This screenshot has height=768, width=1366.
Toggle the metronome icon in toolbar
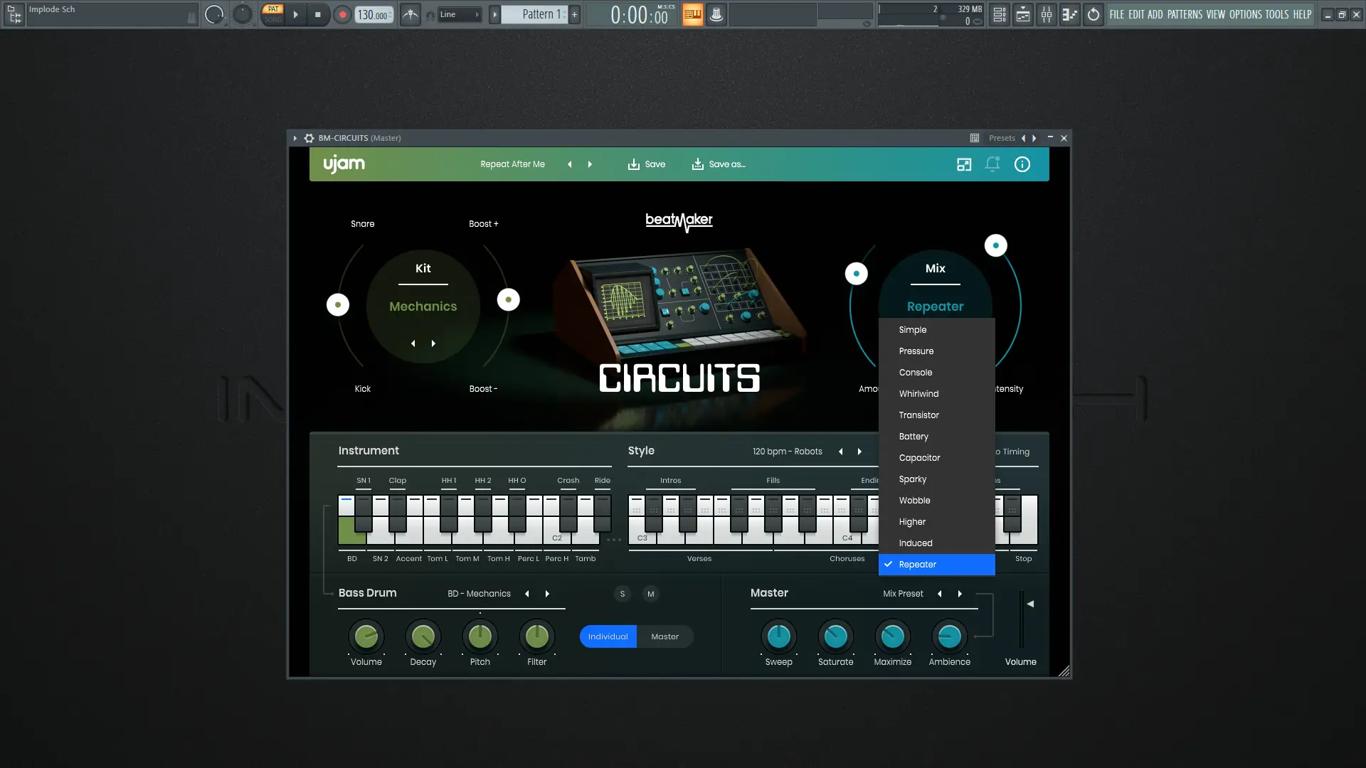tap(411, 14)
